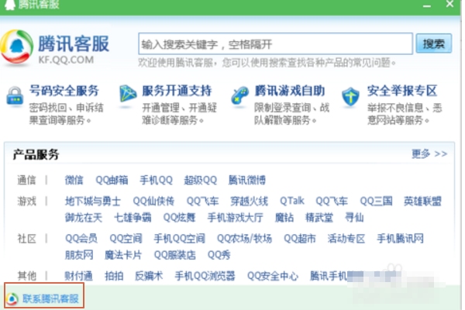The image size is (465, 310).
Task: Open QQ炫舞 game link
Action: pyautogui.click(x=180, y=218)
